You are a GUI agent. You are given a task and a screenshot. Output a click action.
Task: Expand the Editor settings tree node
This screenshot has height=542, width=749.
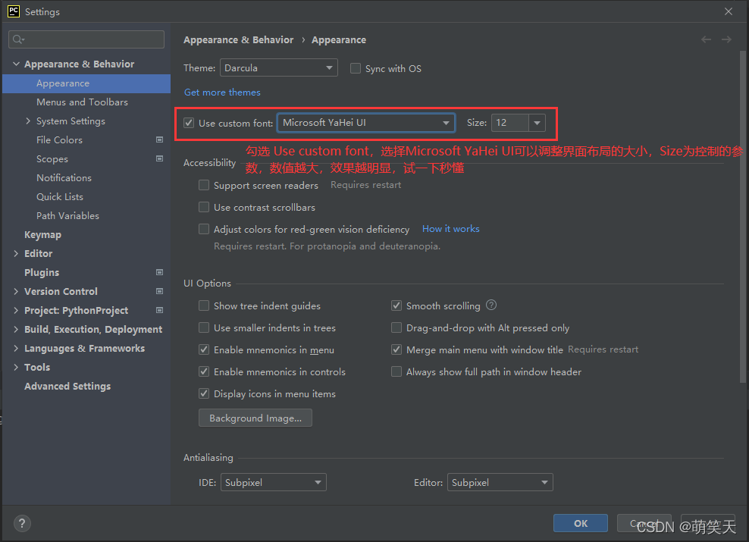[17, 253]
